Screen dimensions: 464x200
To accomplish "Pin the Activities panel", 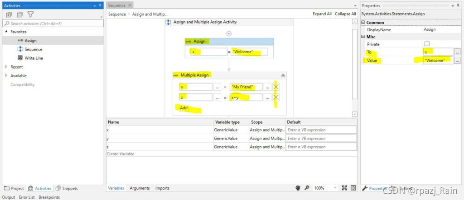I will click(100, 5).
